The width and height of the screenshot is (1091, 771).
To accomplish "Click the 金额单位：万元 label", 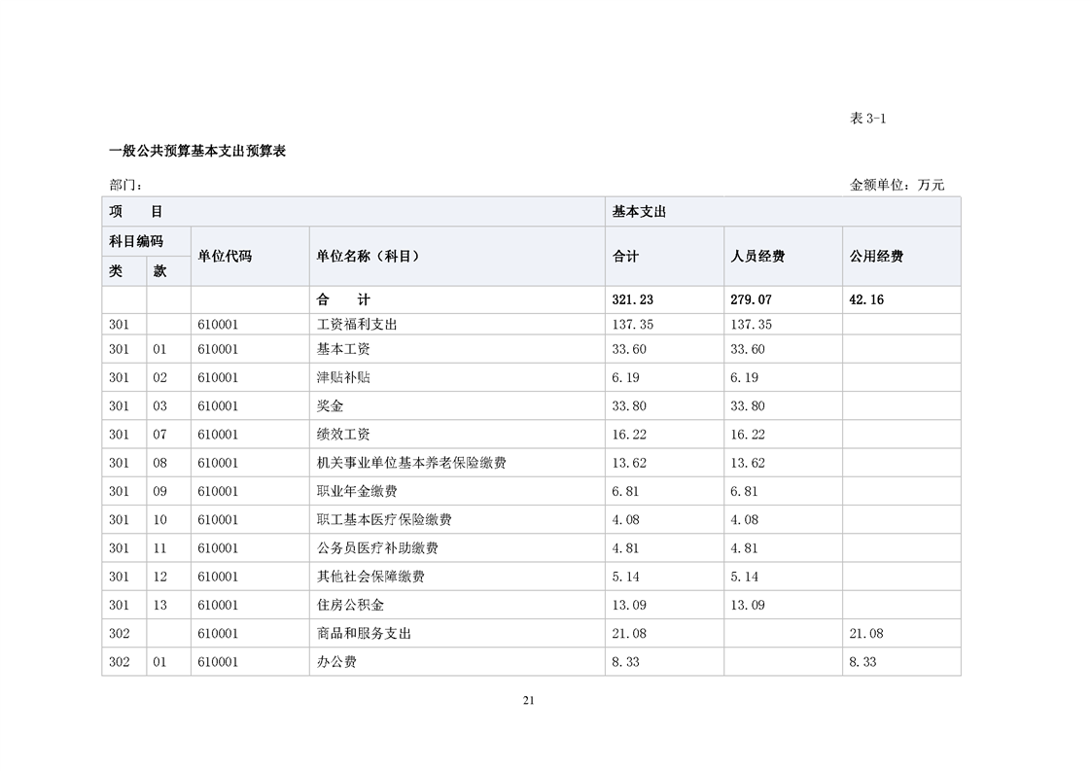I will pyautogui.click(x=897, y=185).
